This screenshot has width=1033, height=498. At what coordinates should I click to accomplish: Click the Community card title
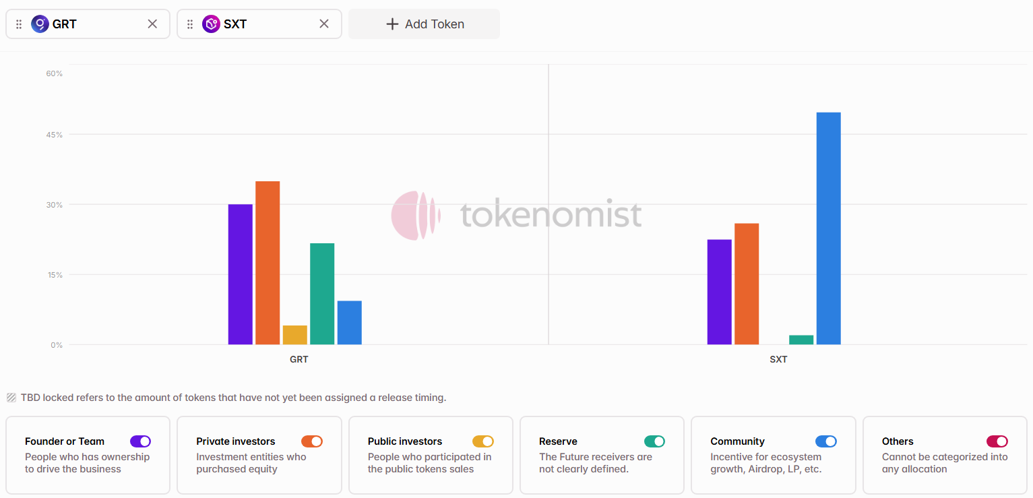tap(737, 441)
